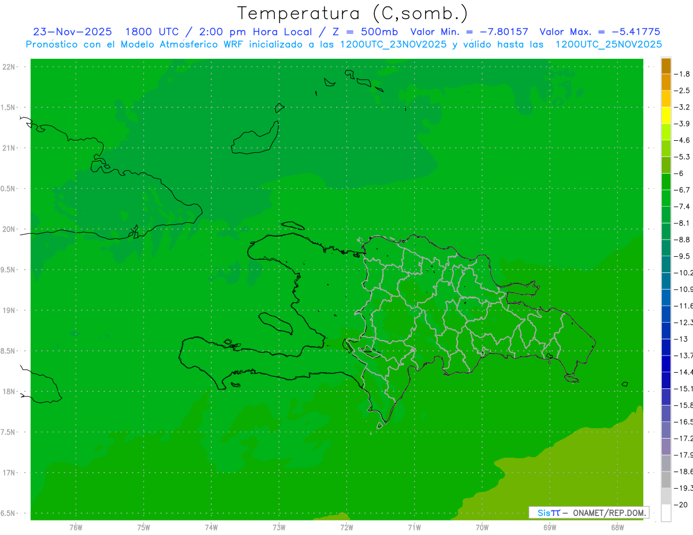Click the "-1.8" colorbar label
Image resolution: width=693 pixels, height=535 pixels.
(x=682, y=74)
